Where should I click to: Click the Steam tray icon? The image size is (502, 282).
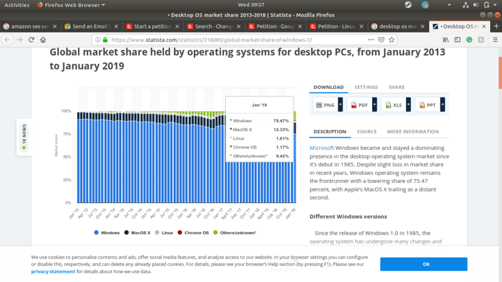(x=408, y=5)
